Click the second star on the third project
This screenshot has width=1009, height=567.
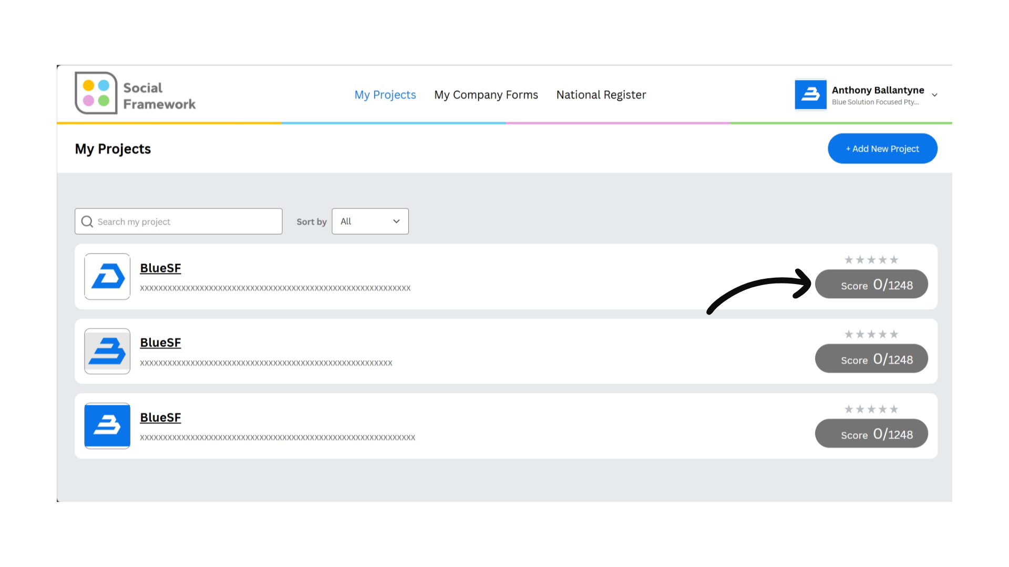pyautogui.click(x=860, y=409)
